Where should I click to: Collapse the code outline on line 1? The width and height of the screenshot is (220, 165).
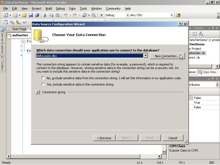(24, 42)
